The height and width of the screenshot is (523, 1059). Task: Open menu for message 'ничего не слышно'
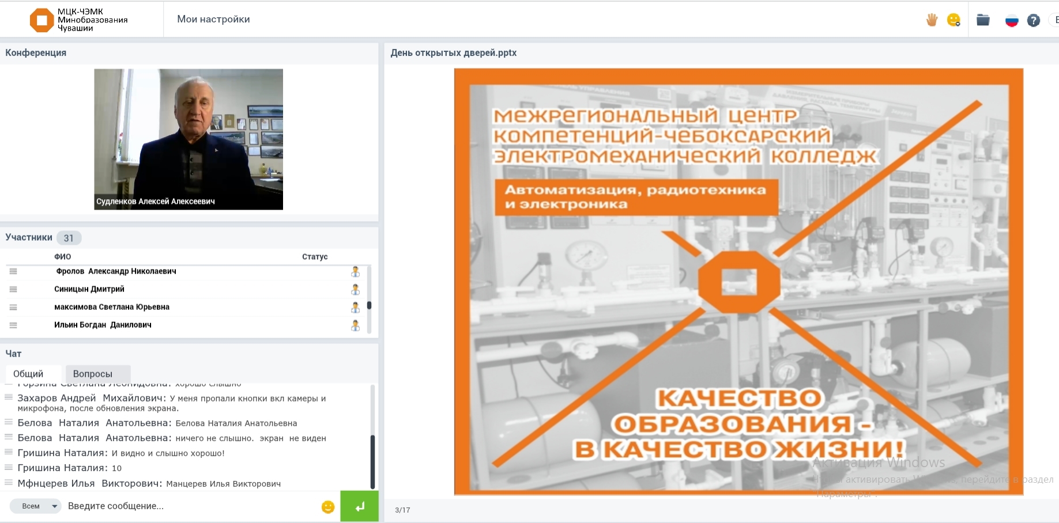pos(9,437)
